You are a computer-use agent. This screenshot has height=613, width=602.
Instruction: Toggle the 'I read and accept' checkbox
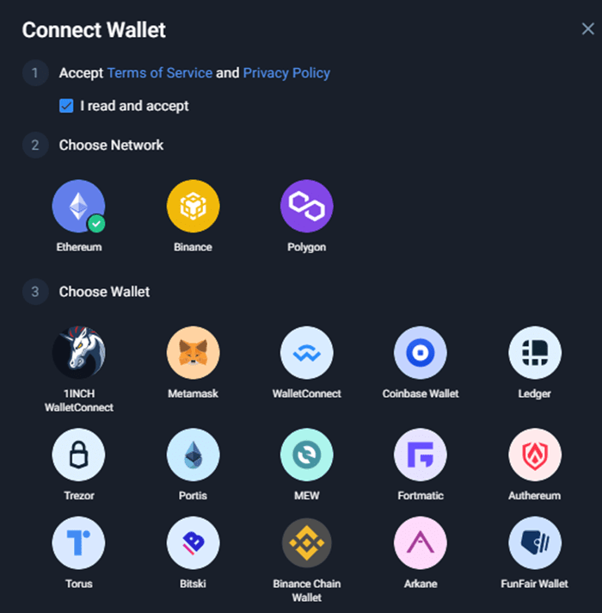click(x=66, y=106)
